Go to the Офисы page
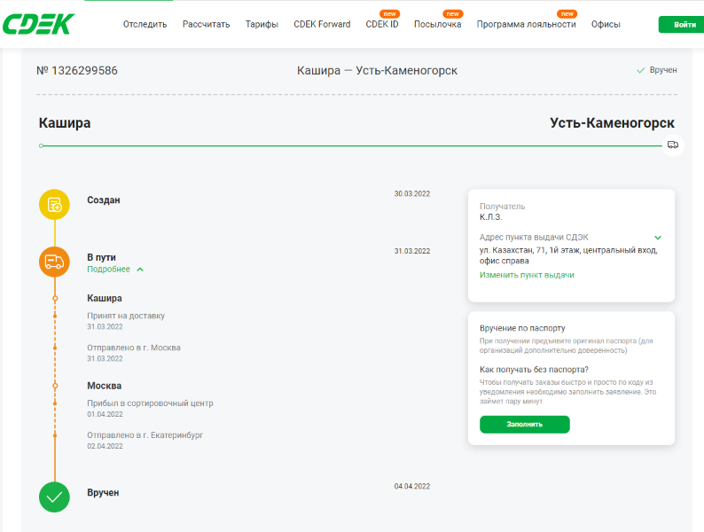 click(606, 24)
